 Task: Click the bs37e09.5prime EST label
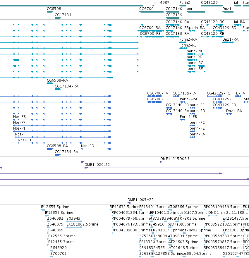click(182, 224)
